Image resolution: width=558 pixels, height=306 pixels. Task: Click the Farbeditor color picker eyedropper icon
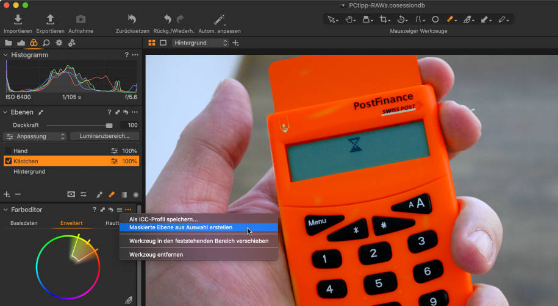[x=129, y=300]
